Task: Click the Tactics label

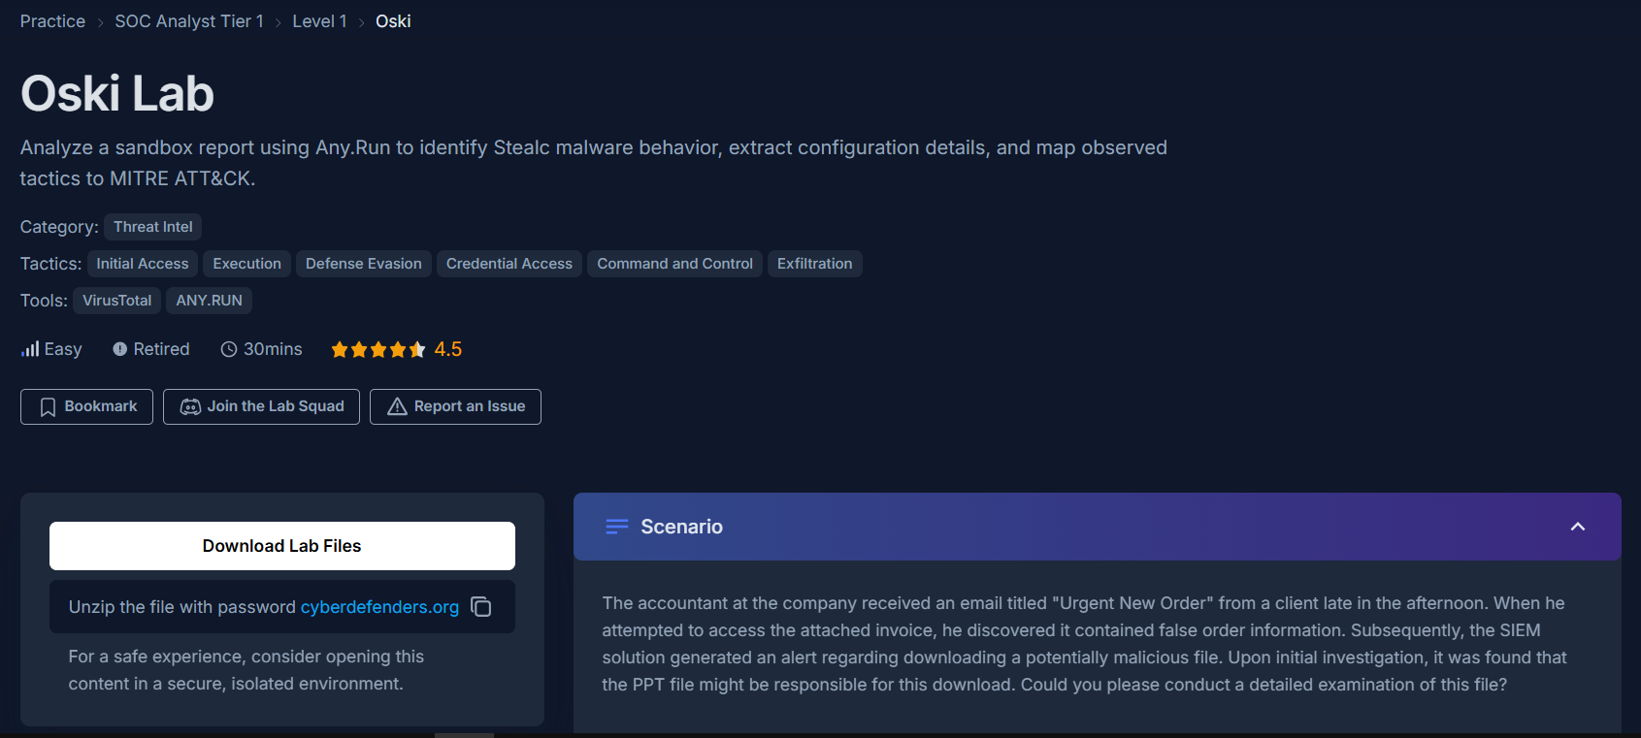Action: [50, 264]
